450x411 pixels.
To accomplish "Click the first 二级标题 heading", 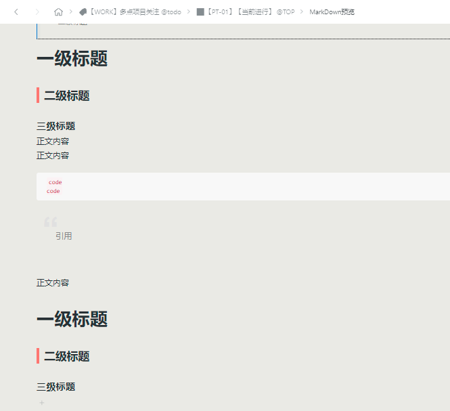I will tap(67, 95).
